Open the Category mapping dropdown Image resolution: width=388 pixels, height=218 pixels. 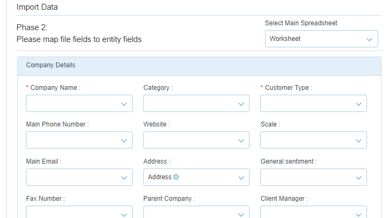[x=196, y=103]
